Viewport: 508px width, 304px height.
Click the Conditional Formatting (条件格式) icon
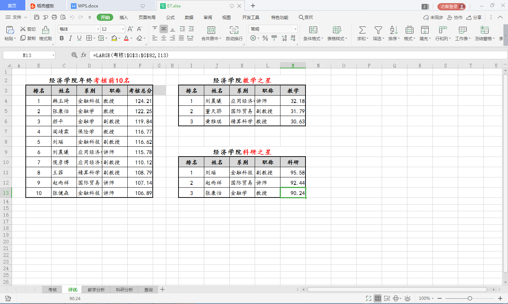coord(313,30)
